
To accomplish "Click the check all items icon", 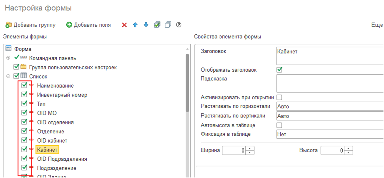I will pyautogui.click(x=157, y=25).
